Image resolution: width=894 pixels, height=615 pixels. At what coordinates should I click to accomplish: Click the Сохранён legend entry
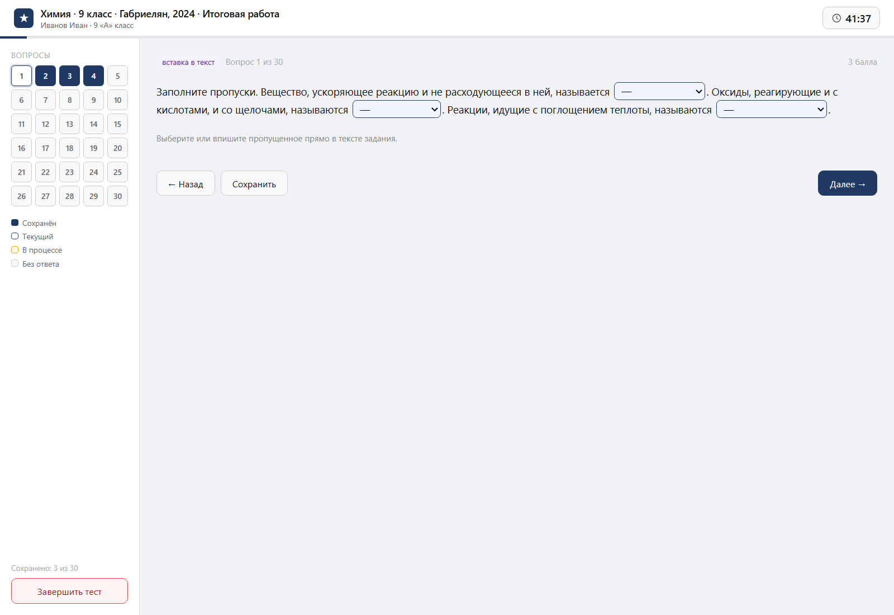click(x=34, y=223)
